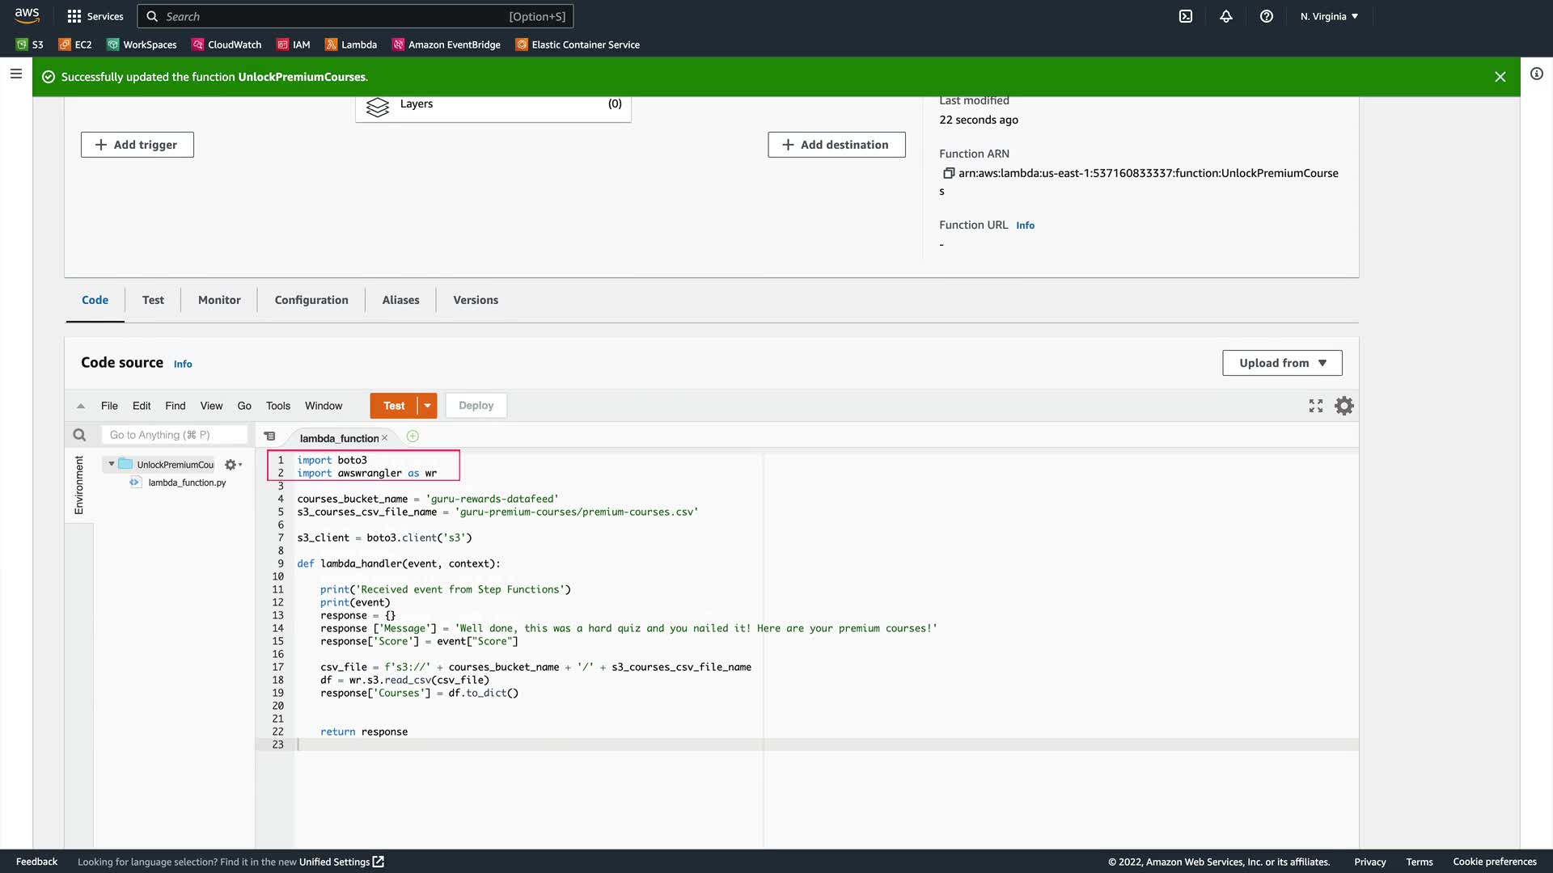Expand the Test button dropdown arrow

tap(427, 406)
